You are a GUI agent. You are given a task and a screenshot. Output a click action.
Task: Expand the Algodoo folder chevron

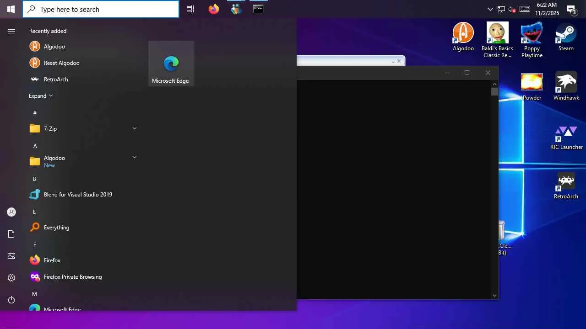tap(135, 157)
